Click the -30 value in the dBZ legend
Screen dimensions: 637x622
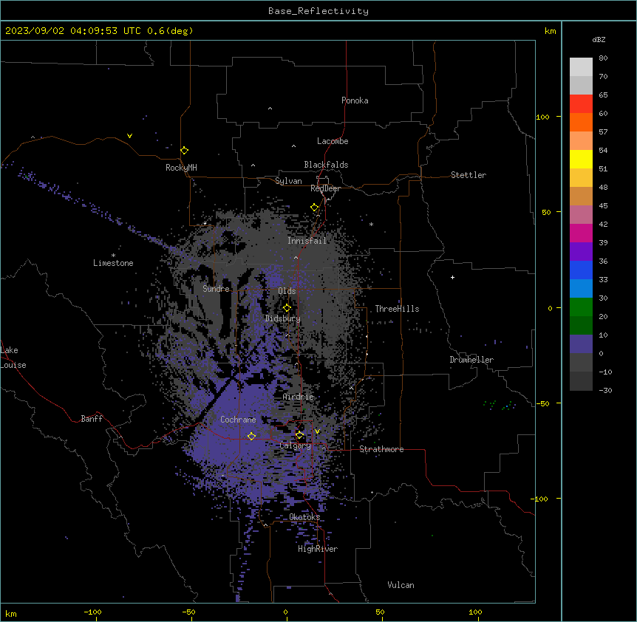click(x=605, y=390)
